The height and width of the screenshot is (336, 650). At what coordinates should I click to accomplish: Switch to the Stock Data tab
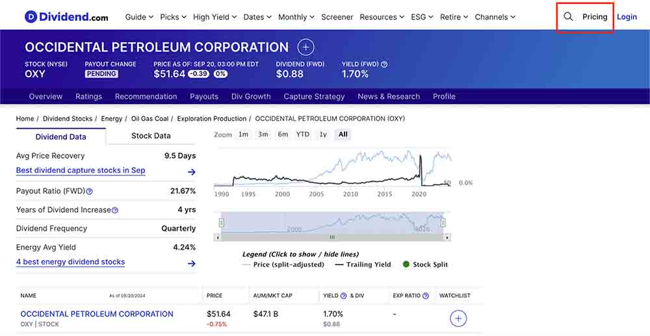coord(151,136)
